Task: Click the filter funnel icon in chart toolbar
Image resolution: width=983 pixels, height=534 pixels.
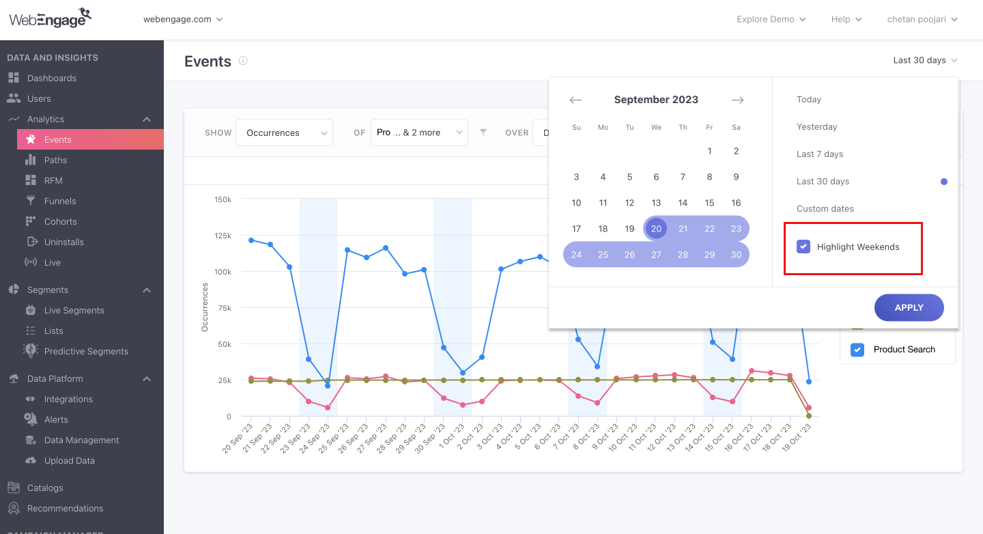Action: (483, 132)
